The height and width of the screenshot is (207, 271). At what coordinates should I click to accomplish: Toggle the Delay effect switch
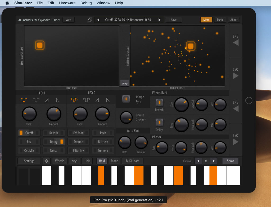(159, 123)
